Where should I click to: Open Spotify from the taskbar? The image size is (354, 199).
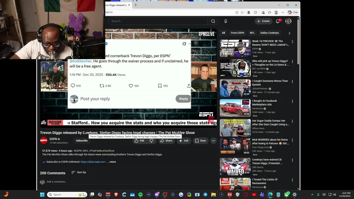pyautogui.click(x=140, y=195)
